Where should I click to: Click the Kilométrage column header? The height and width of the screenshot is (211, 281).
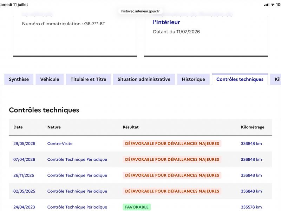click(x=253, y=127)
